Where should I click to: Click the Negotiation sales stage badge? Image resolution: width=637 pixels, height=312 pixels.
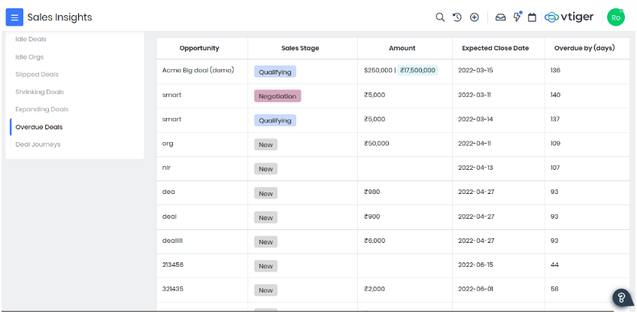278,96
